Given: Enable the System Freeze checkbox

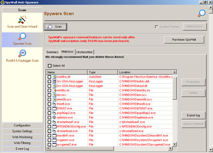Looking at the screenshot, I should tap(157, 27).
